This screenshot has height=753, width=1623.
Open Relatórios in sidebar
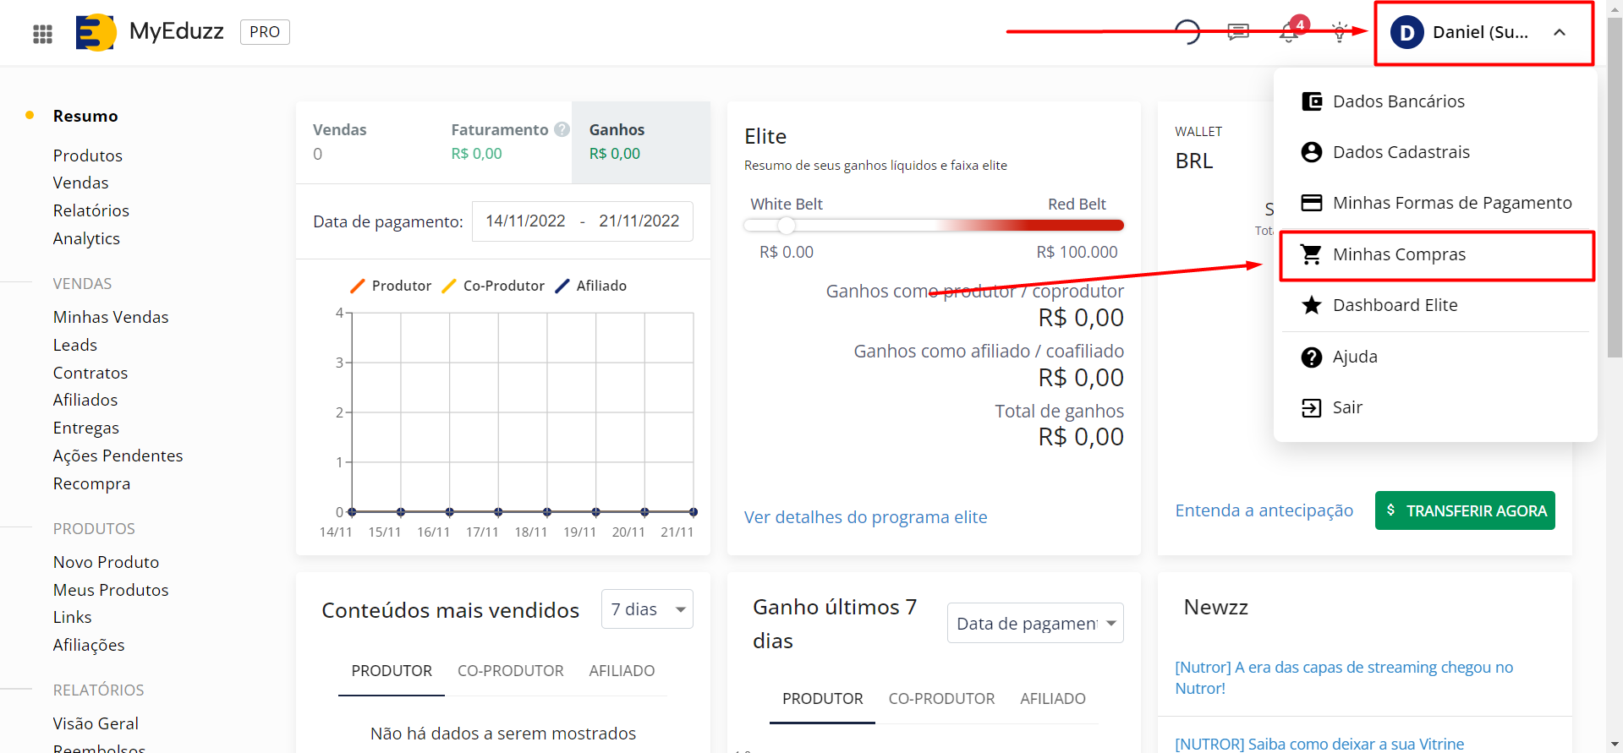90,210
